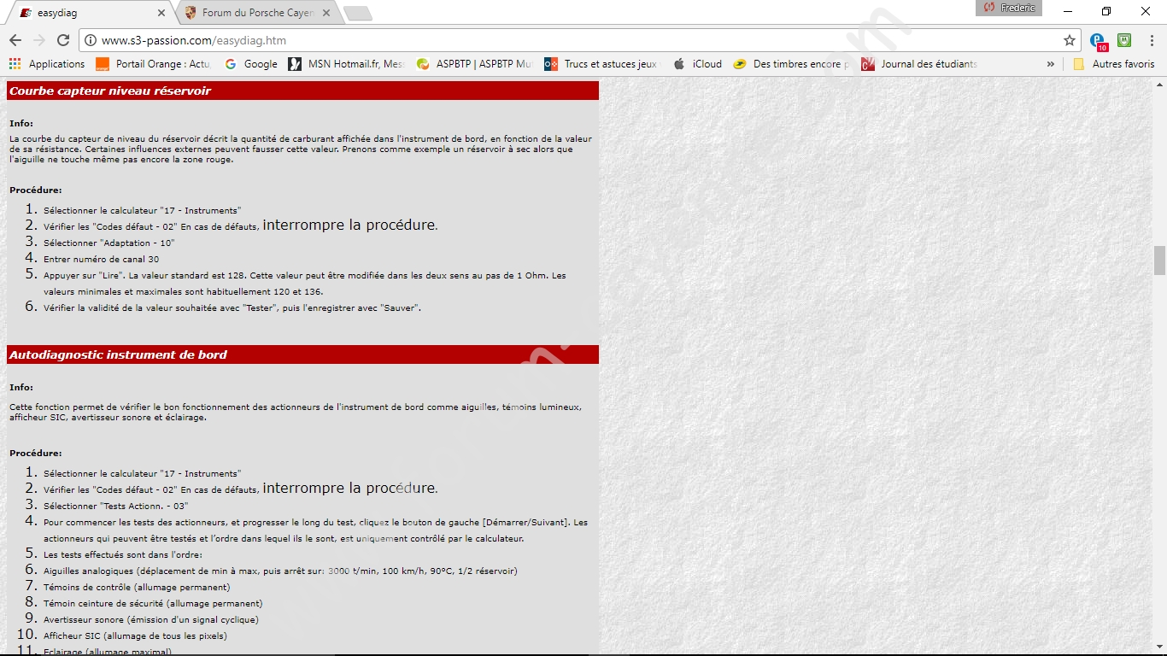Click the text 'Sélectionner "Tests Actionn. - 03"'

click(115, 506)
